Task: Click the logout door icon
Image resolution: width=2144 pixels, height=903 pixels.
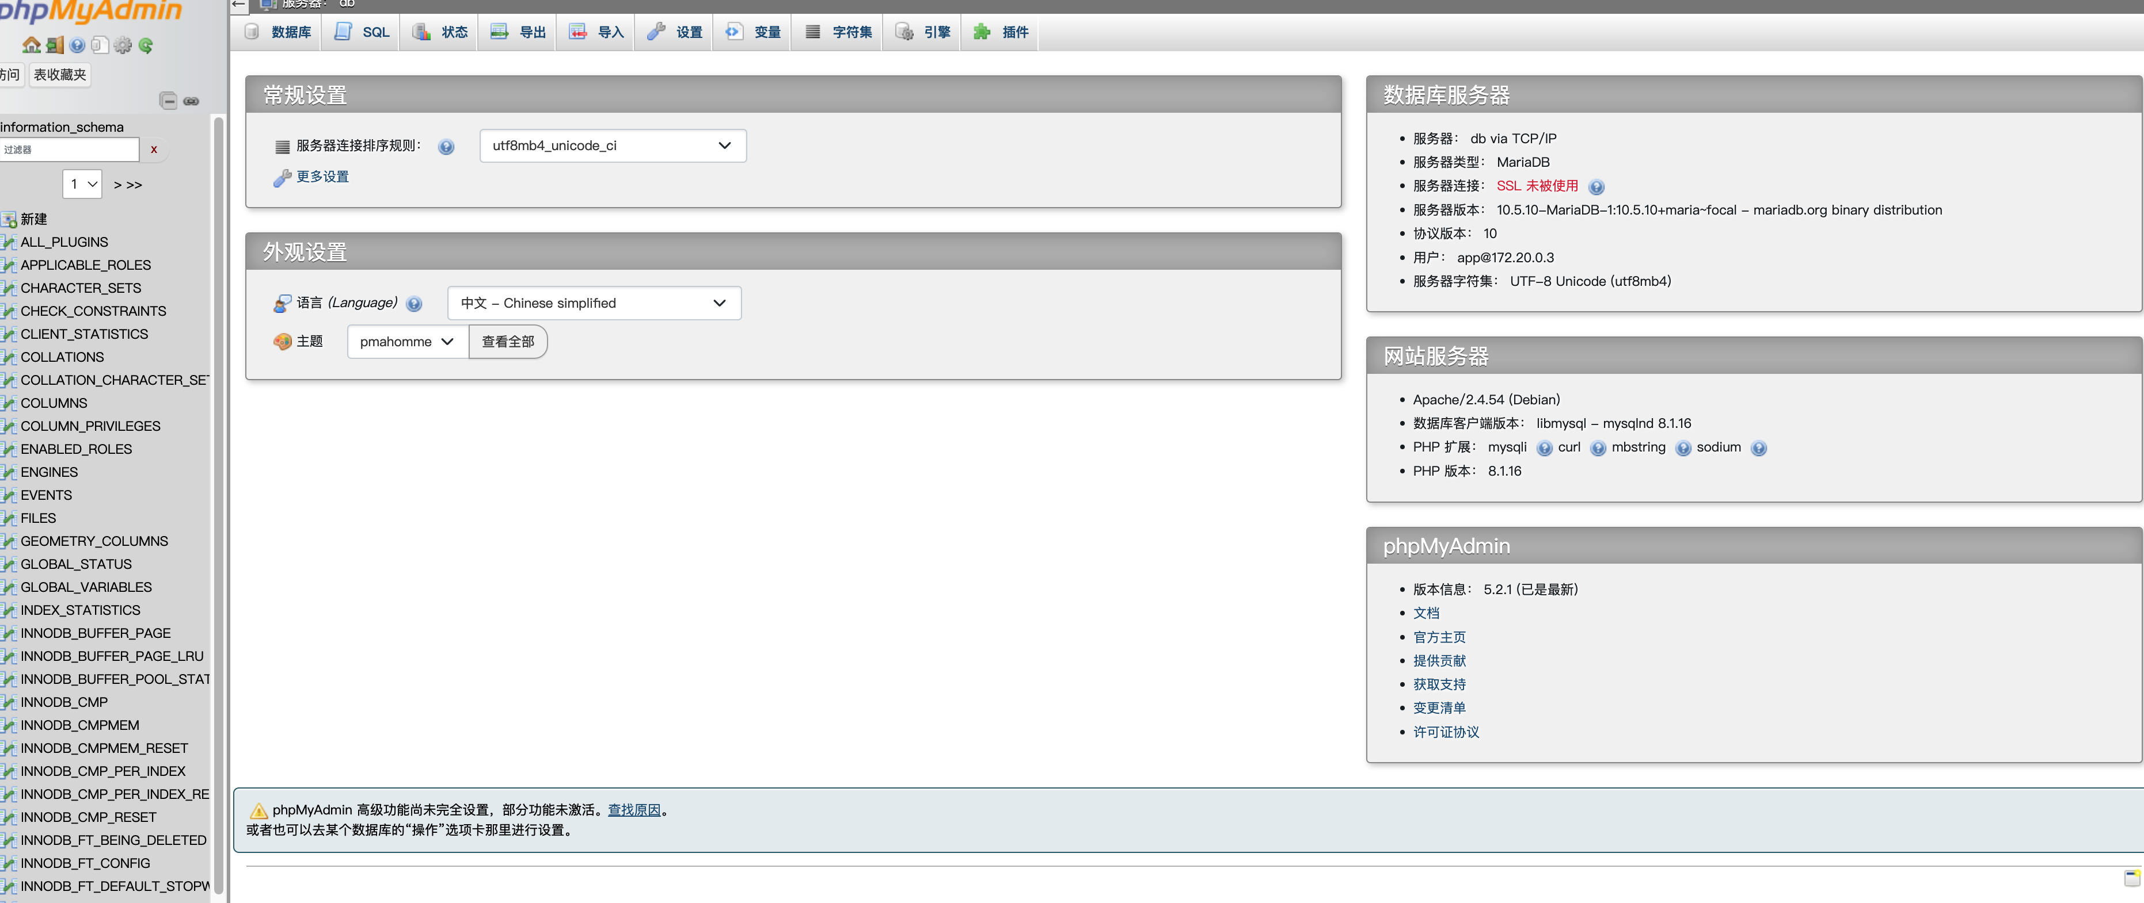Action: (55, 45)
